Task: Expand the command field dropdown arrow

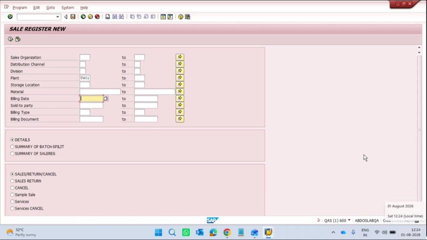Action: point(57,17)
